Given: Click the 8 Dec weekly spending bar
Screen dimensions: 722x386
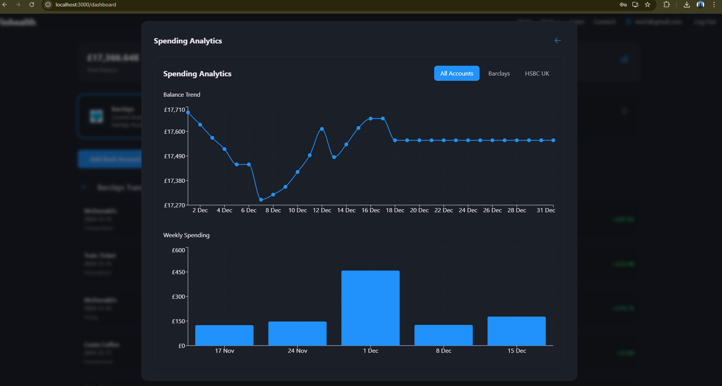Looking at the screenshot, I should (x=444, y=335).
